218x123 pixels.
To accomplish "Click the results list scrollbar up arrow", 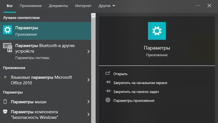I will [x=93, y=15].
